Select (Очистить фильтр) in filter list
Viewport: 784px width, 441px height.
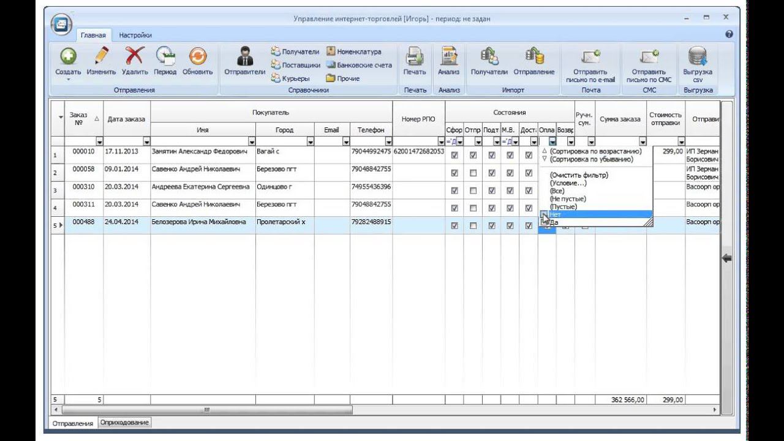[x=579, y=175]
